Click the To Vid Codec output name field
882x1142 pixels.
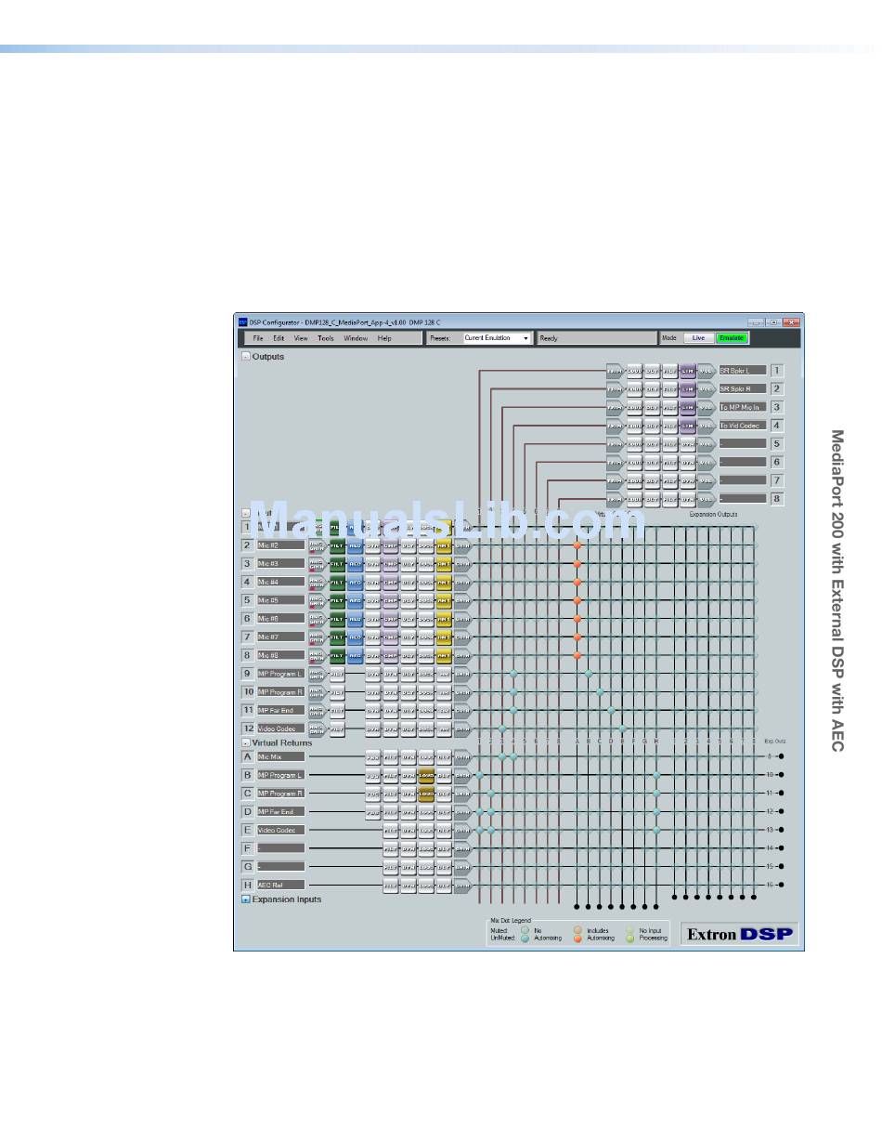[x=743, y=426]
